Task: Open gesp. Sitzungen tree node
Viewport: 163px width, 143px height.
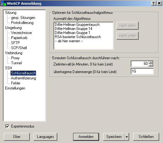Action: [23, 18]
